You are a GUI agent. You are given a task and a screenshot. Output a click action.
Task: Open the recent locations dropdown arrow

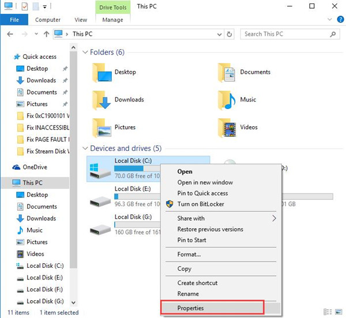36,34
